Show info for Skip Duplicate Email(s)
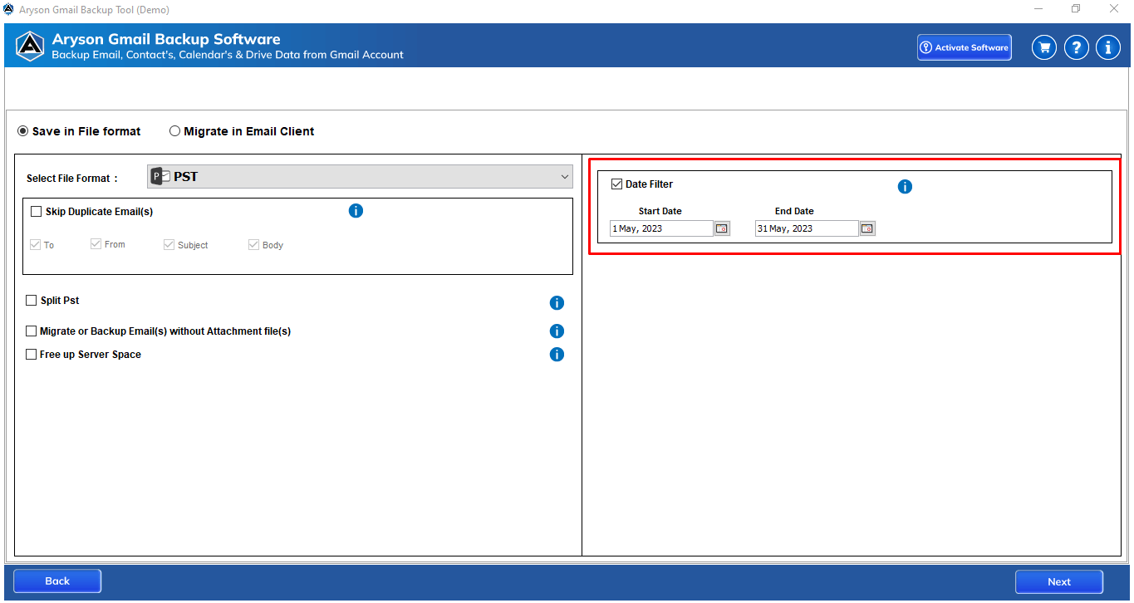 pos(356,211)
